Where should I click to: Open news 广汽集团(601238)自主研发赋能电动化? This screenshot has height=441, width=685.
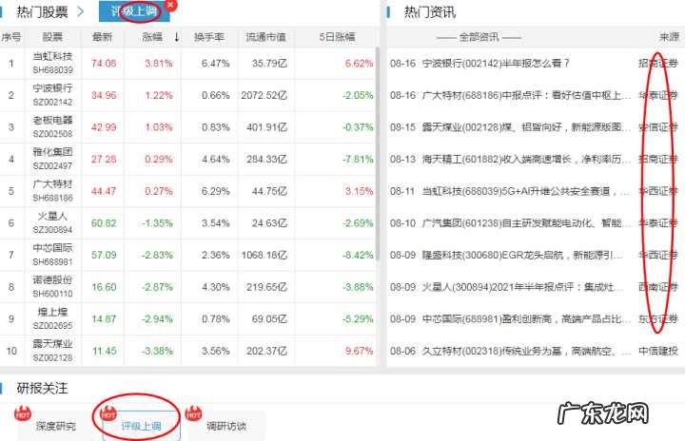pos(526,223)
